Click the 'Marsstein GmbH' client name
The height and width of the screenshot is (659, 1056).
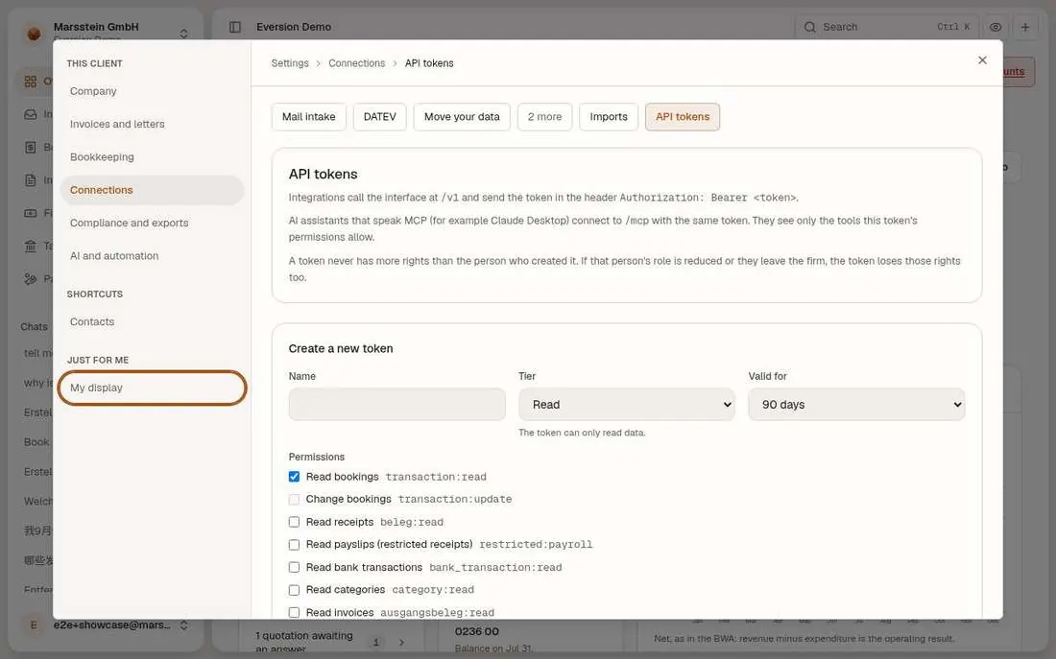tap(96, 27)
